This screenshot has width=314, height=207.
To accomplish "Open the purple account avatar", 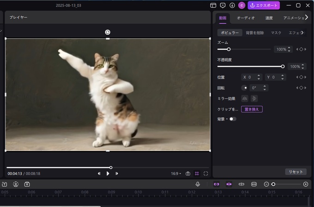I will pyautogui.click(x=242, y=6).
